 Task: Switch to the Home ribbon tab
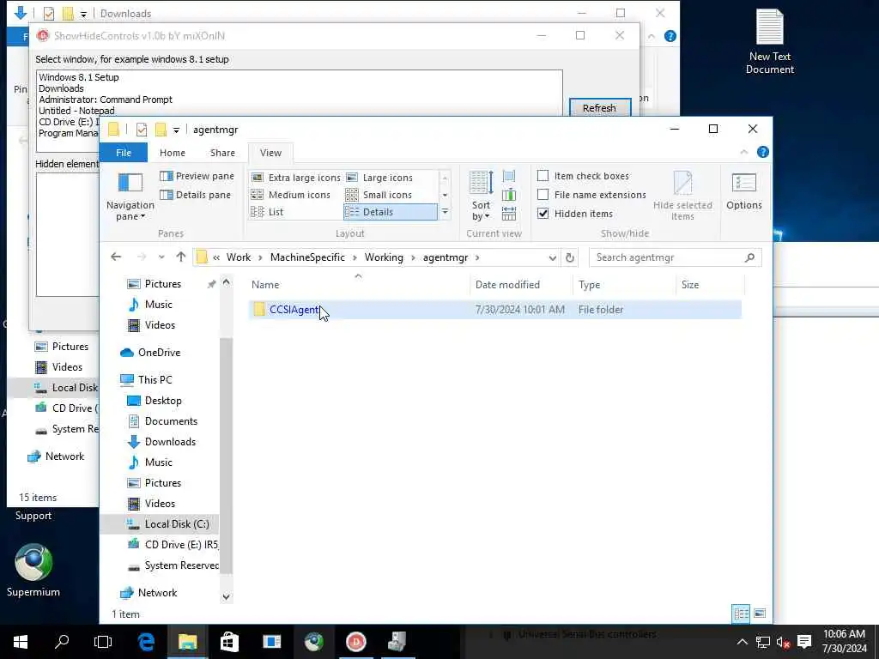(172, 153)
